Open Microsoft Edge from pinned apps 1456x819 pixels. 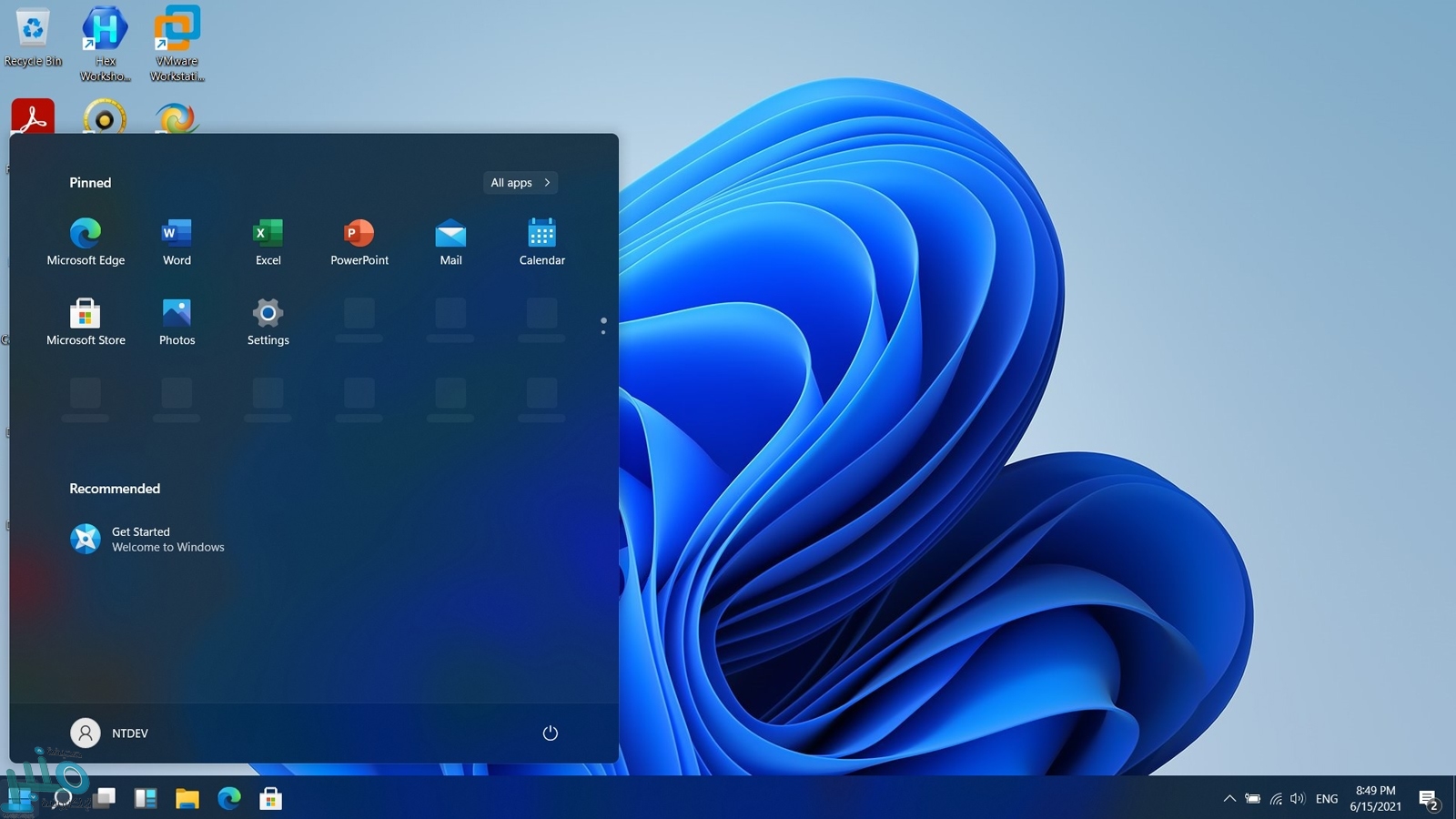pyautogui.click(x=86, y=242)
